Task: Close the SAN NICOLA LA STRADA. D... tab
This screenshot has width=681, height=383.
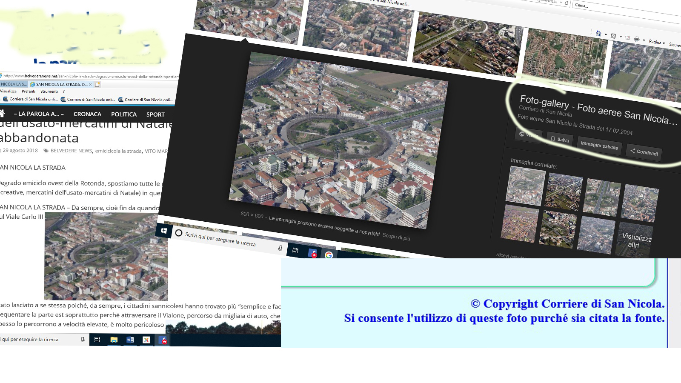Action: coord(90,84)
